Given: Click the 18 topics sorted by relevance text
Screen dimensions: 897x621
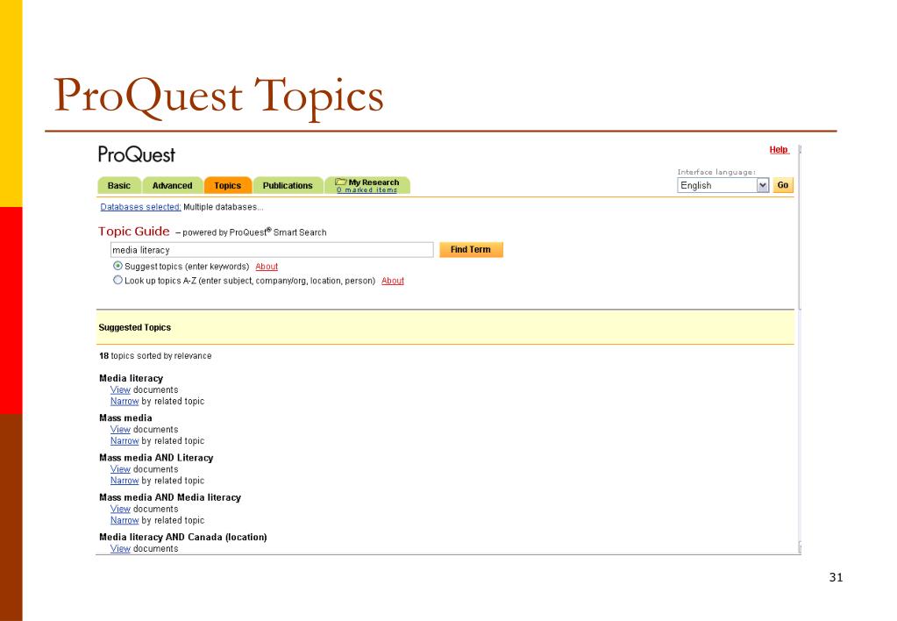Looking at the screenshot, I should coord(155,356).
